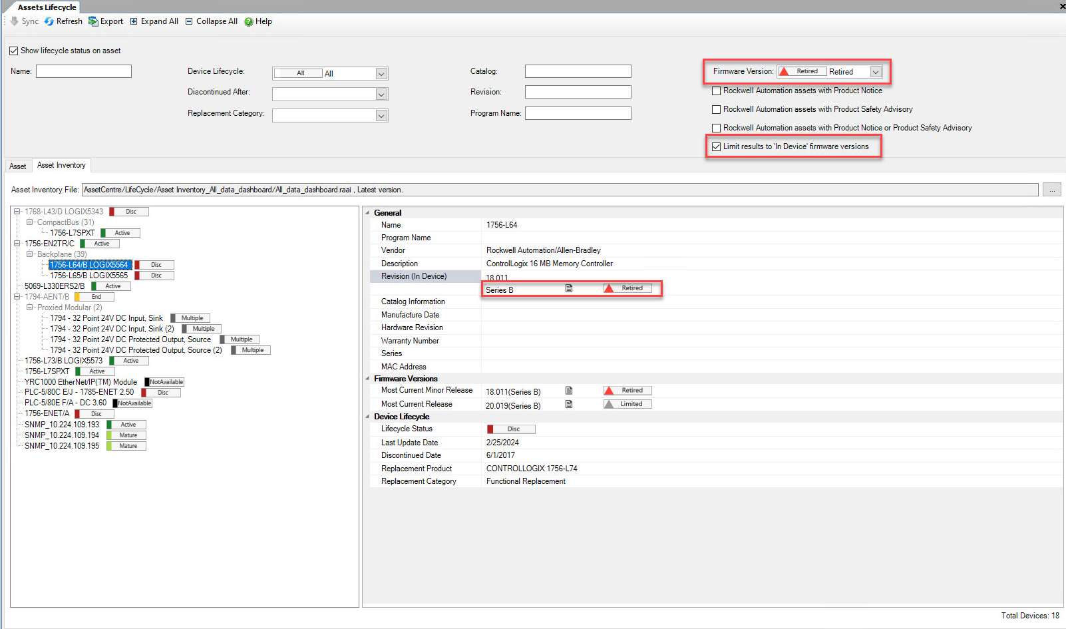This screenshot has width=1066, height=629.
Task: Click NotAvailable badge for YRC1000 module
Action: 164,382
